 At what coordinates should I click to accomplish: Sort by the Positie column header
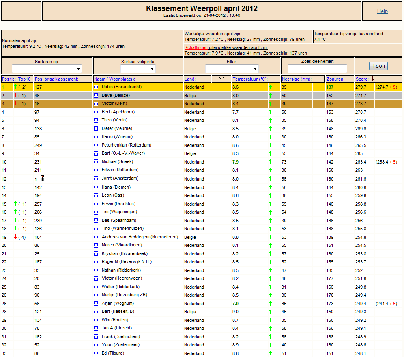(x=9, y=79)
